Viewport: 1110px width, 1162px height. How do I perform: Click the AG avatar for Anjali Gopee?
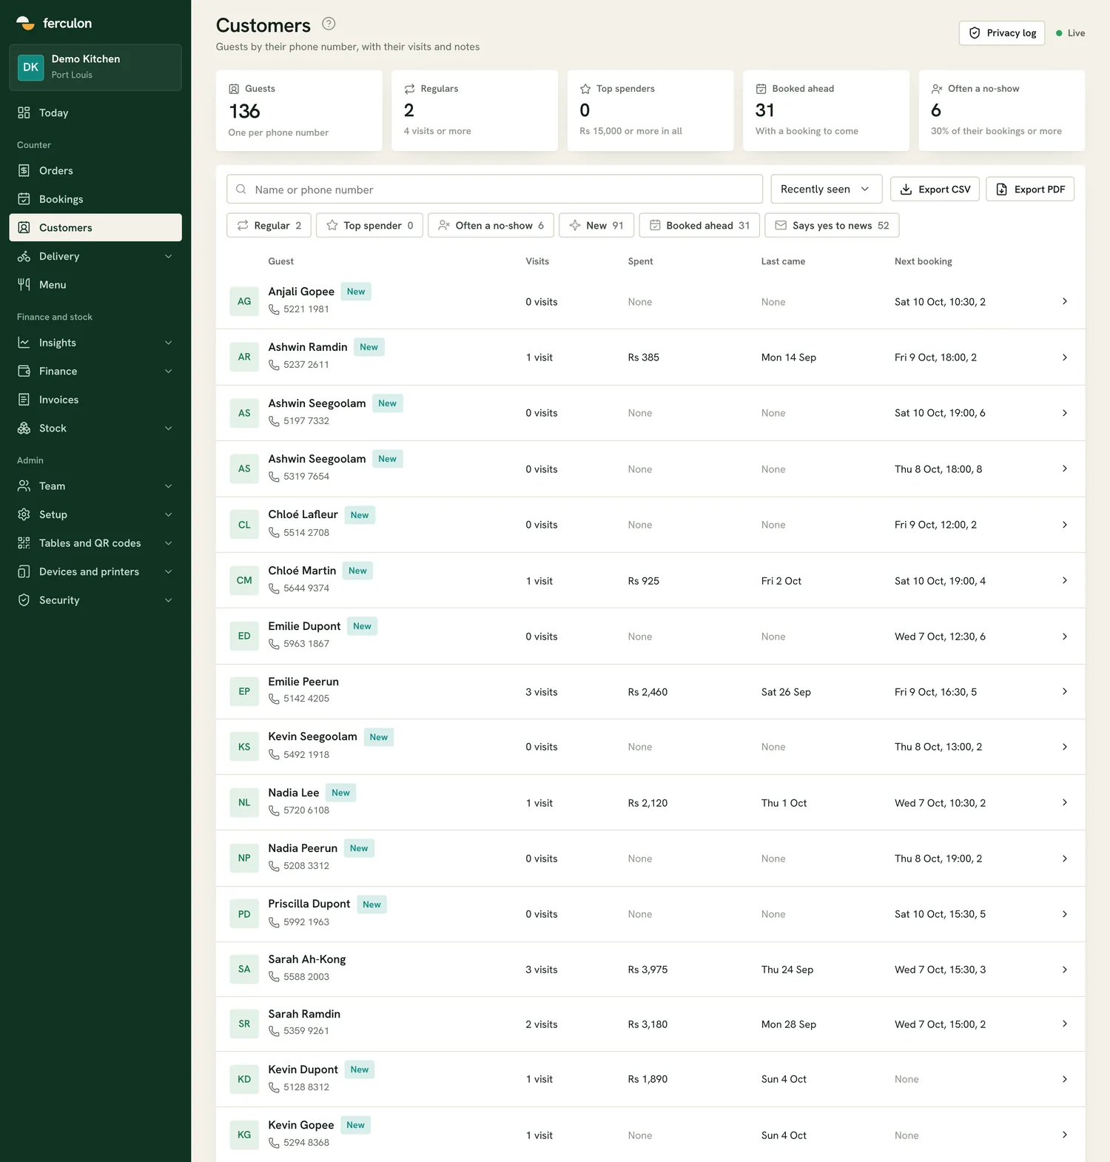tap(244, 301)
